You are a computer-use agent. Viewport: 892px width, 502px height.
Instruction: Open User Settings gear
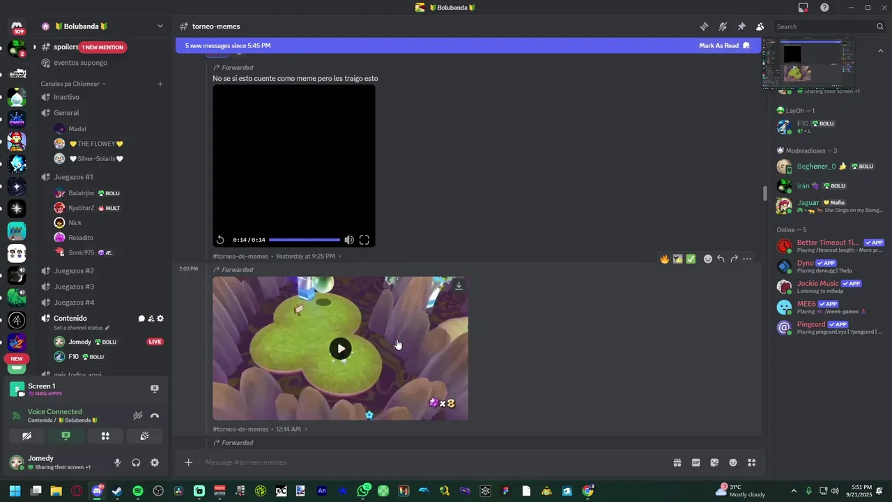[155, 462]
